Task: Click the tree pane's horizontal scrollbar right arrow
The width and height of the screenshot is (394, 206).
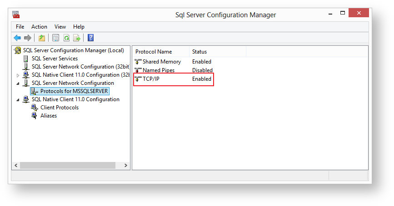Action: tap(125, 166)
